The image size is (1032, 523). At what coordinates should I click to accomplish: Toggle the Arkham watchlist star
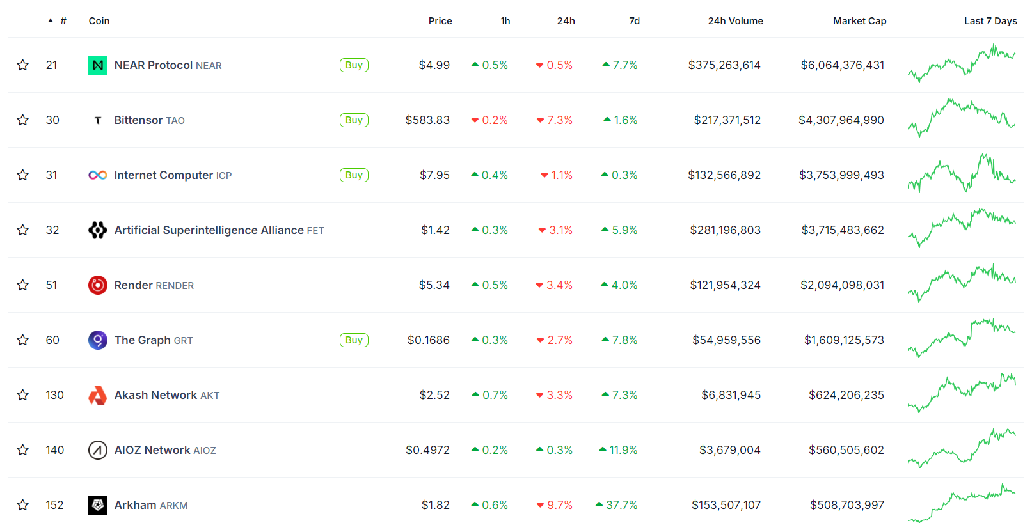click(x=23, y=505)
